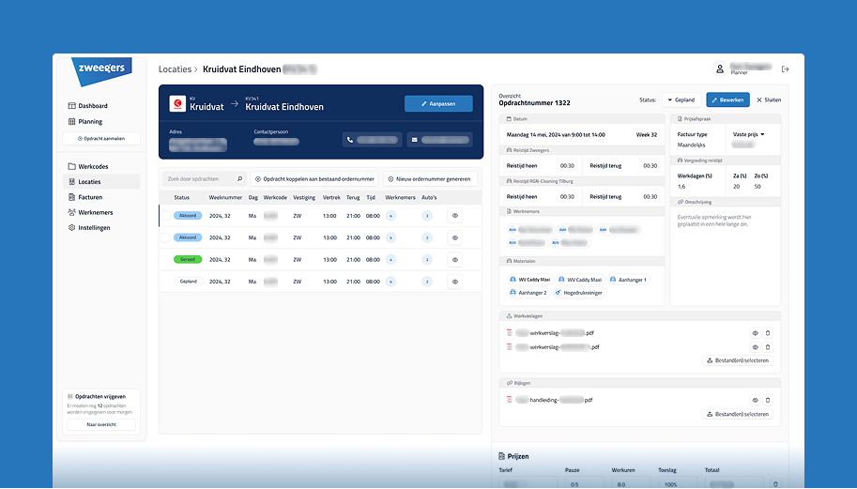Delete the first werkverslag PDF file
This screenshot has width=857, height=489.
767,333
